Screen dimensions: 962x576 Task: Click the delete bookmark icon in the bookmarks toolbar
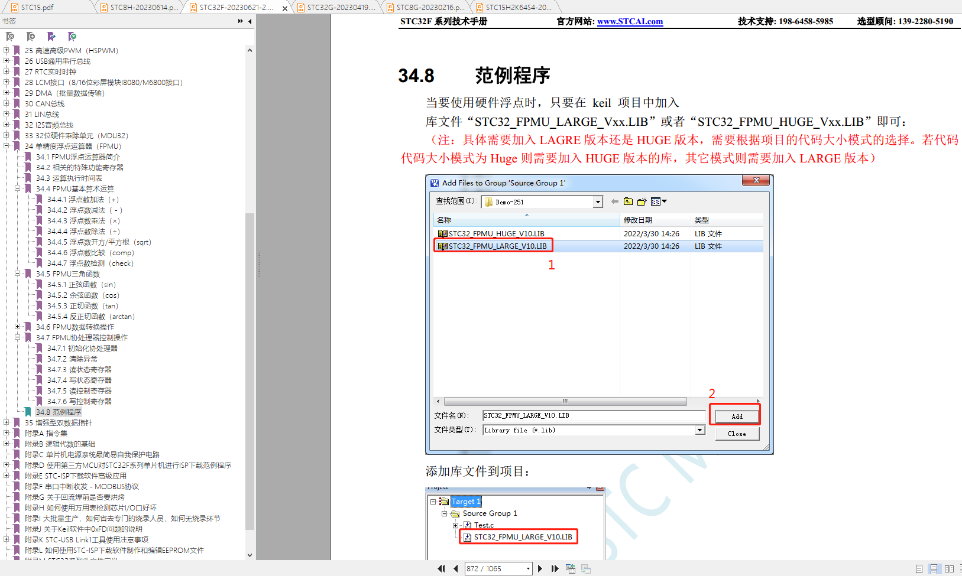(x=10, y=37)
